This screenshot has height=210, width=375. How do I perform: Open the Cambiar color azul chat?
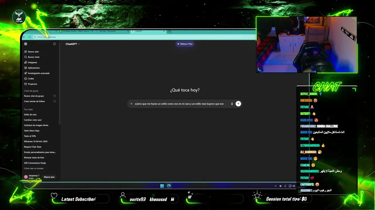(x=33, y=120)
